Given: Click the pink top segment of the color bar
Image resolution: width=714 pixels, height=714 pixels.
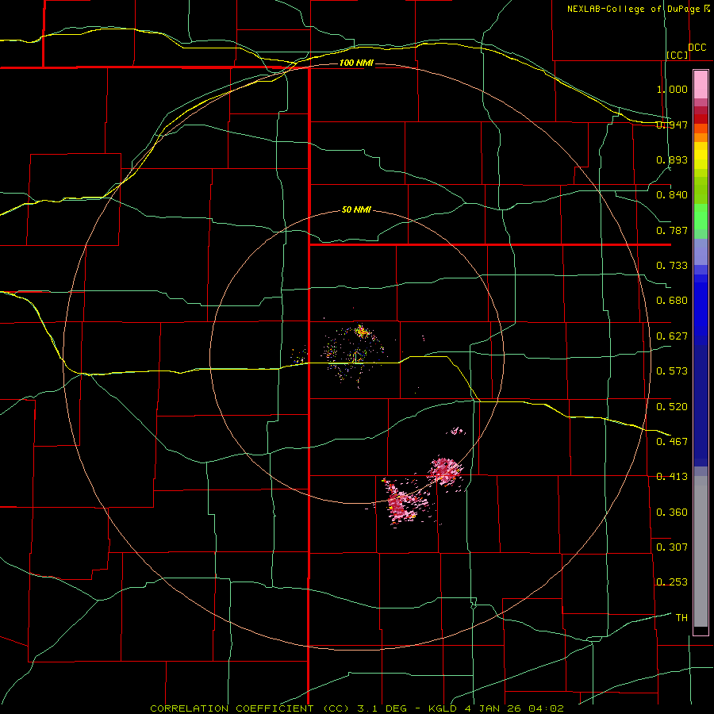Looking at the screenshot, I should (701, 85).
